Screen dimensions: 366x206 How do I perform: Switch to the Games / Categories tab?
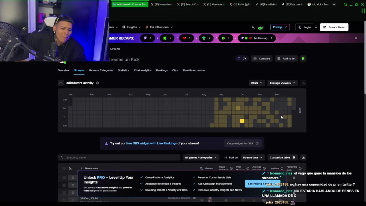click(101, 70)
